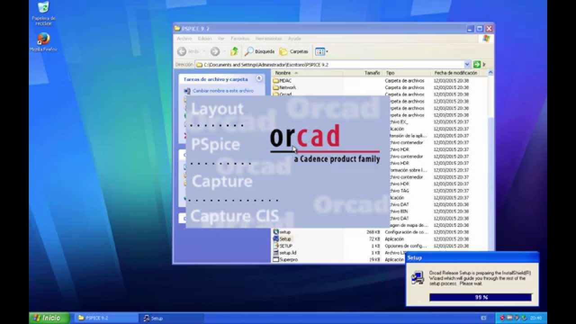
Task: Click the scroll up arrow of file list
Action: 490,72
